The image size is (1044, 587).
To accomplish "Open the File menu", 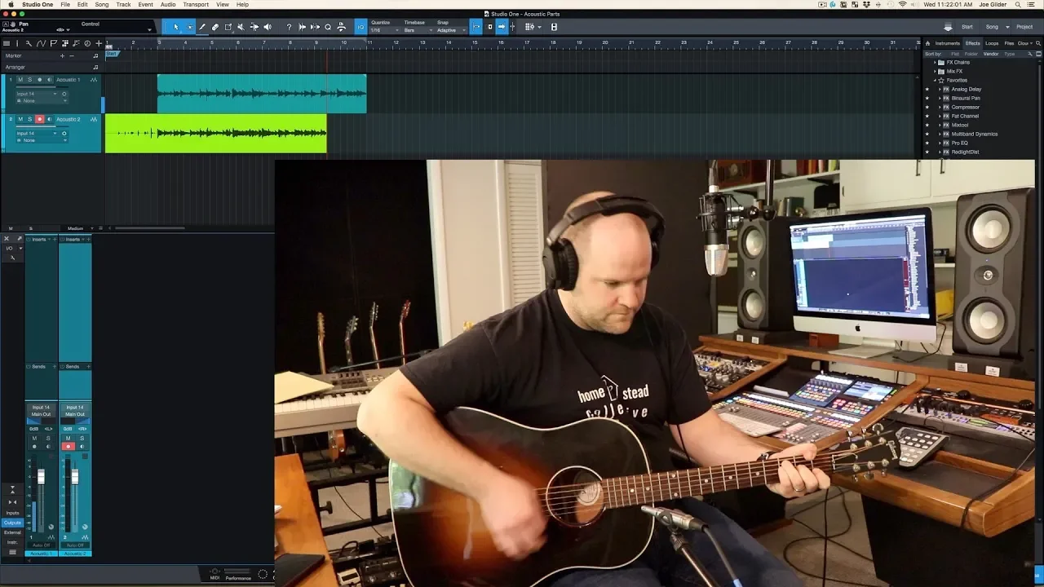I will (65, 4).
